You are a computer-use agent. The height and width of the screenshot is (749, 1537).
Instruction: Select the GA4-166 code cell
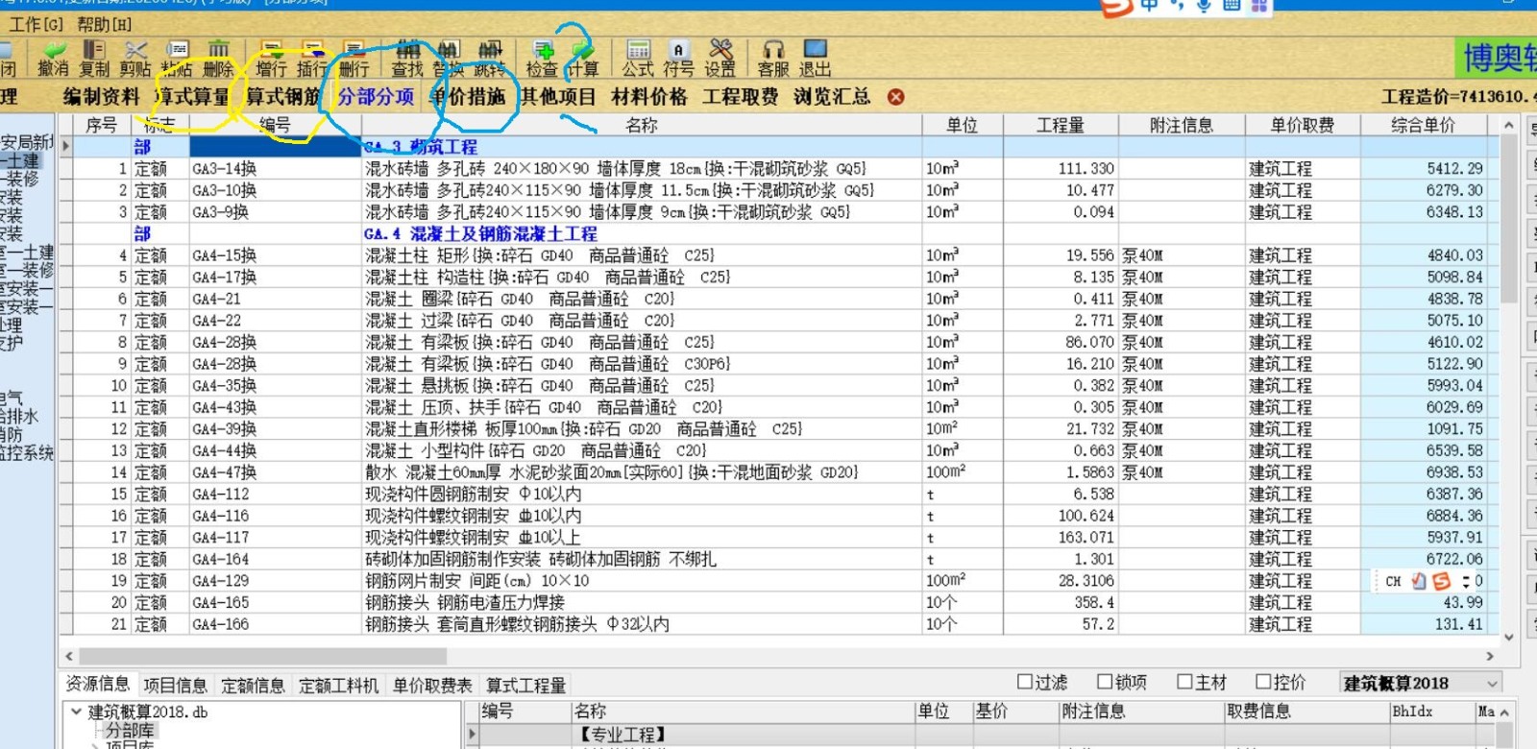pos(275,624)
